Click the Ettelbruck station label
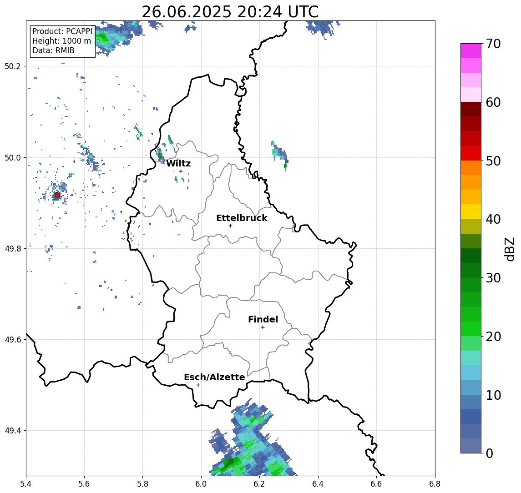The width and height of the screenshot is (521, 493). coord(242,218)
